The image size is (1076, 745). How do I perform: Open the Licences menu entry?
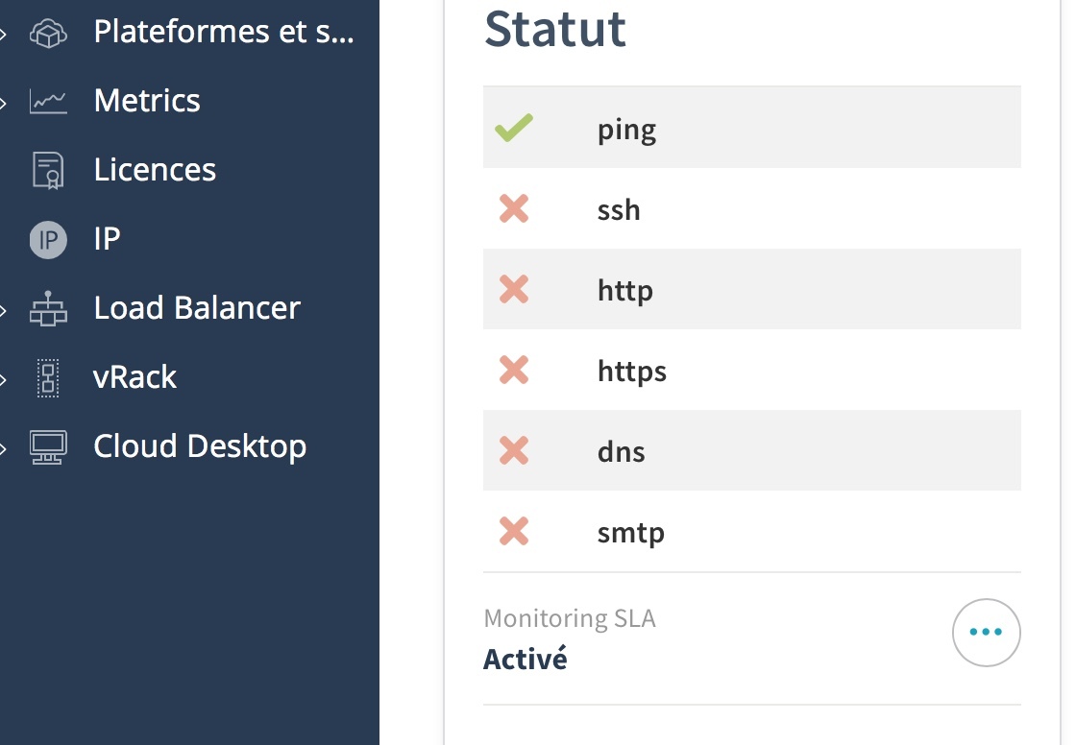[155, 169]
